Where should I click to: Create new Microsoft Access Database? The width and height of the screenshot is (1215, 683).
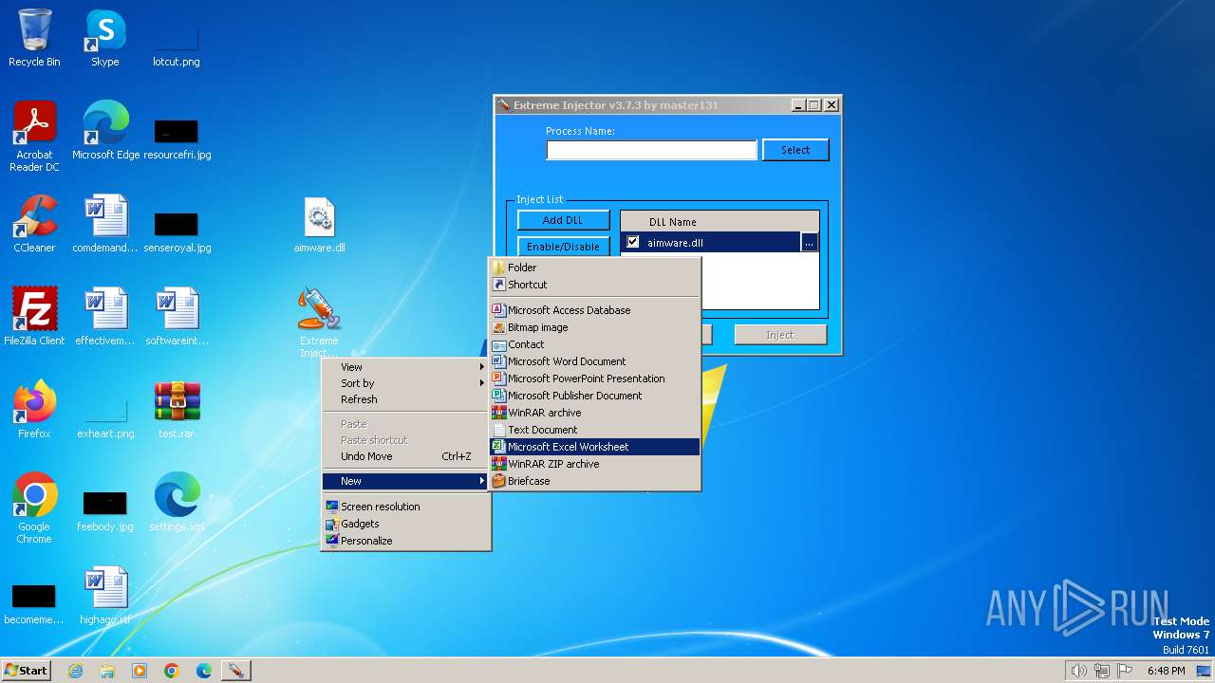pos(594,310)
